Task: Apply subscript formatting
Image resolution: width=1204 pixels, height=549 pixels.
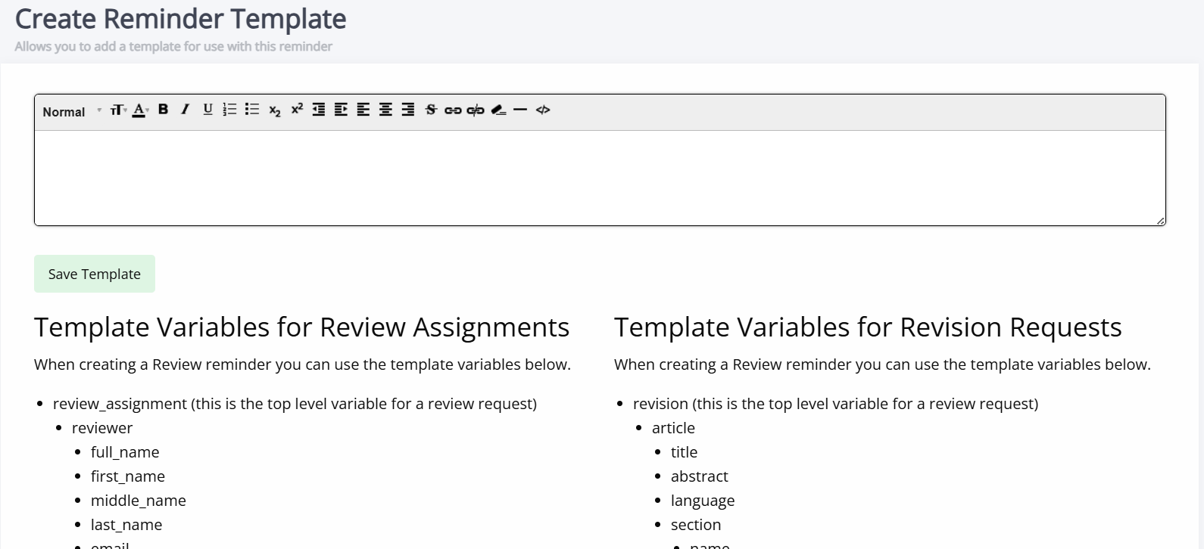Action: click(274, 110)
